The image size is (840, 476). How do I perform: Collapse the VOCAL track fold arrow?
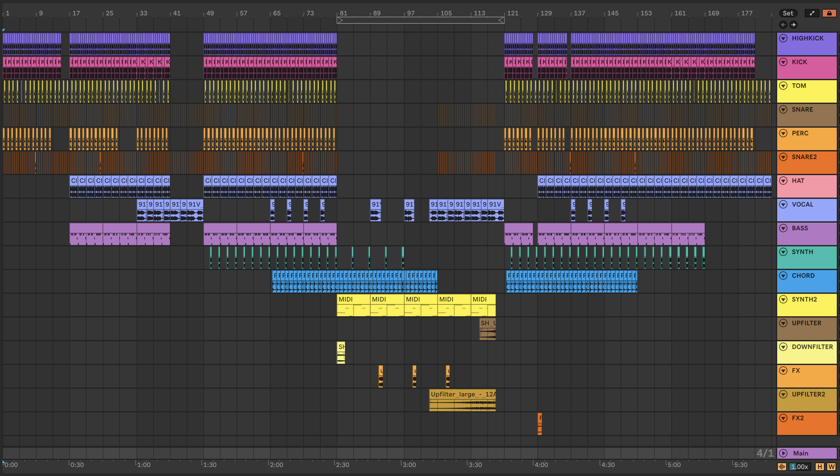tap(783, 204)
